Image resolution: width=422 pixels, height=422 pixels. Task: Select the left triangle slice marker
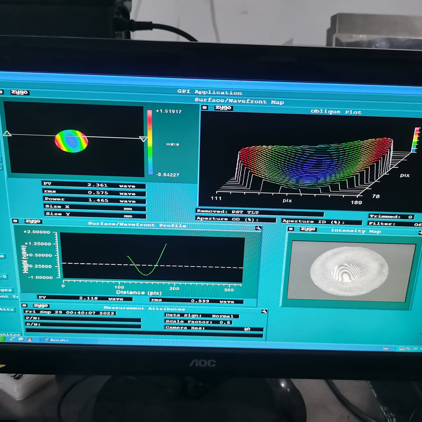[7, 133]
